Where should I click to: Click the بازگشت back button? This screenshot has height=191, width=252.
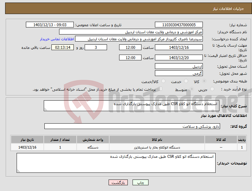click(118, 182)
